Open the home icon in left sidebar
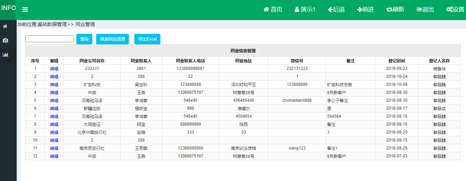The image size is (466, 181). point(5,26)
